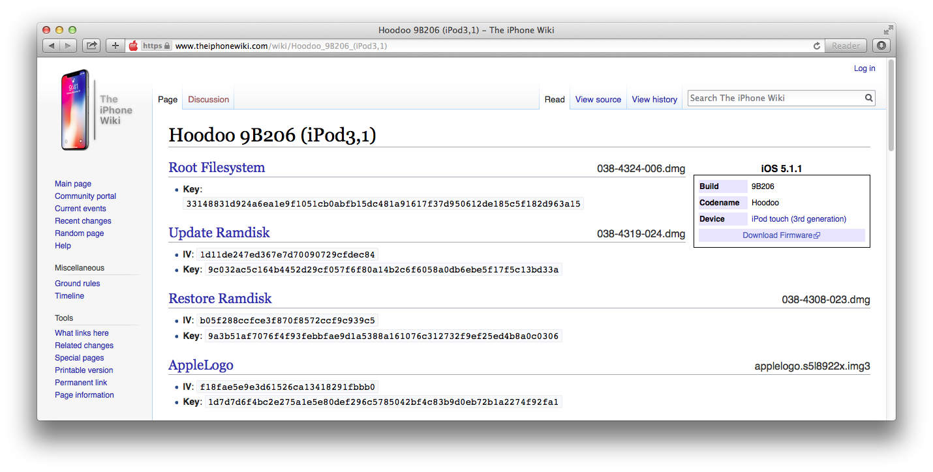Click the forward navigation arrow
The image size is (933, 472).
click(68, 46)
